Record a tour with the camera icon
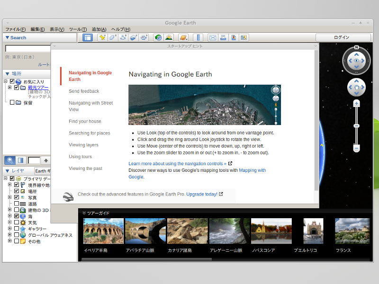Image resolution: width=379 pixels, height=284 pixels. [x=144, y=37]
